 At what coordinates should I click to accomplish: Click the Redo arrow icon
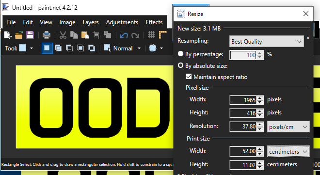point(135,35)
